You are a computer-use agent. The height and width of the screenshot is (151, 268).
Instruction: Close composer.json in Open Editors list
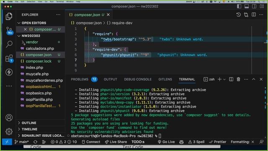tap(25, 29)
